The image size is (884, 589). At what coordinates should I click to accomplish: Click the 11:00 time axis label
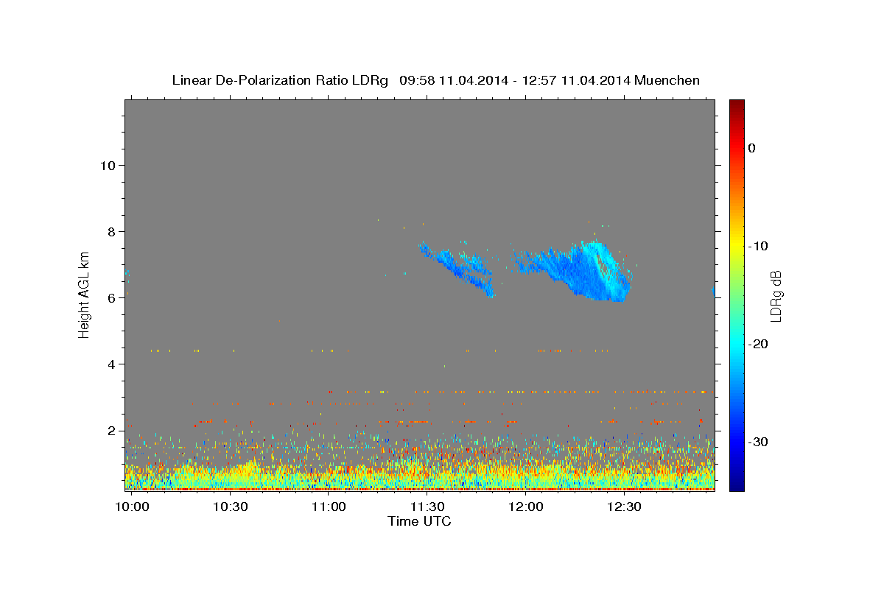329,507
